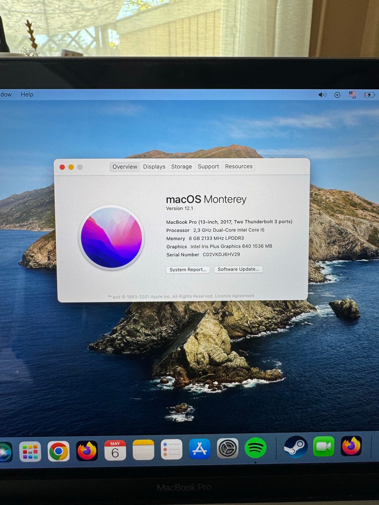Launch the App Store from the Dock
This screenshot has height=505, width=379.
(x=200, y=449)
